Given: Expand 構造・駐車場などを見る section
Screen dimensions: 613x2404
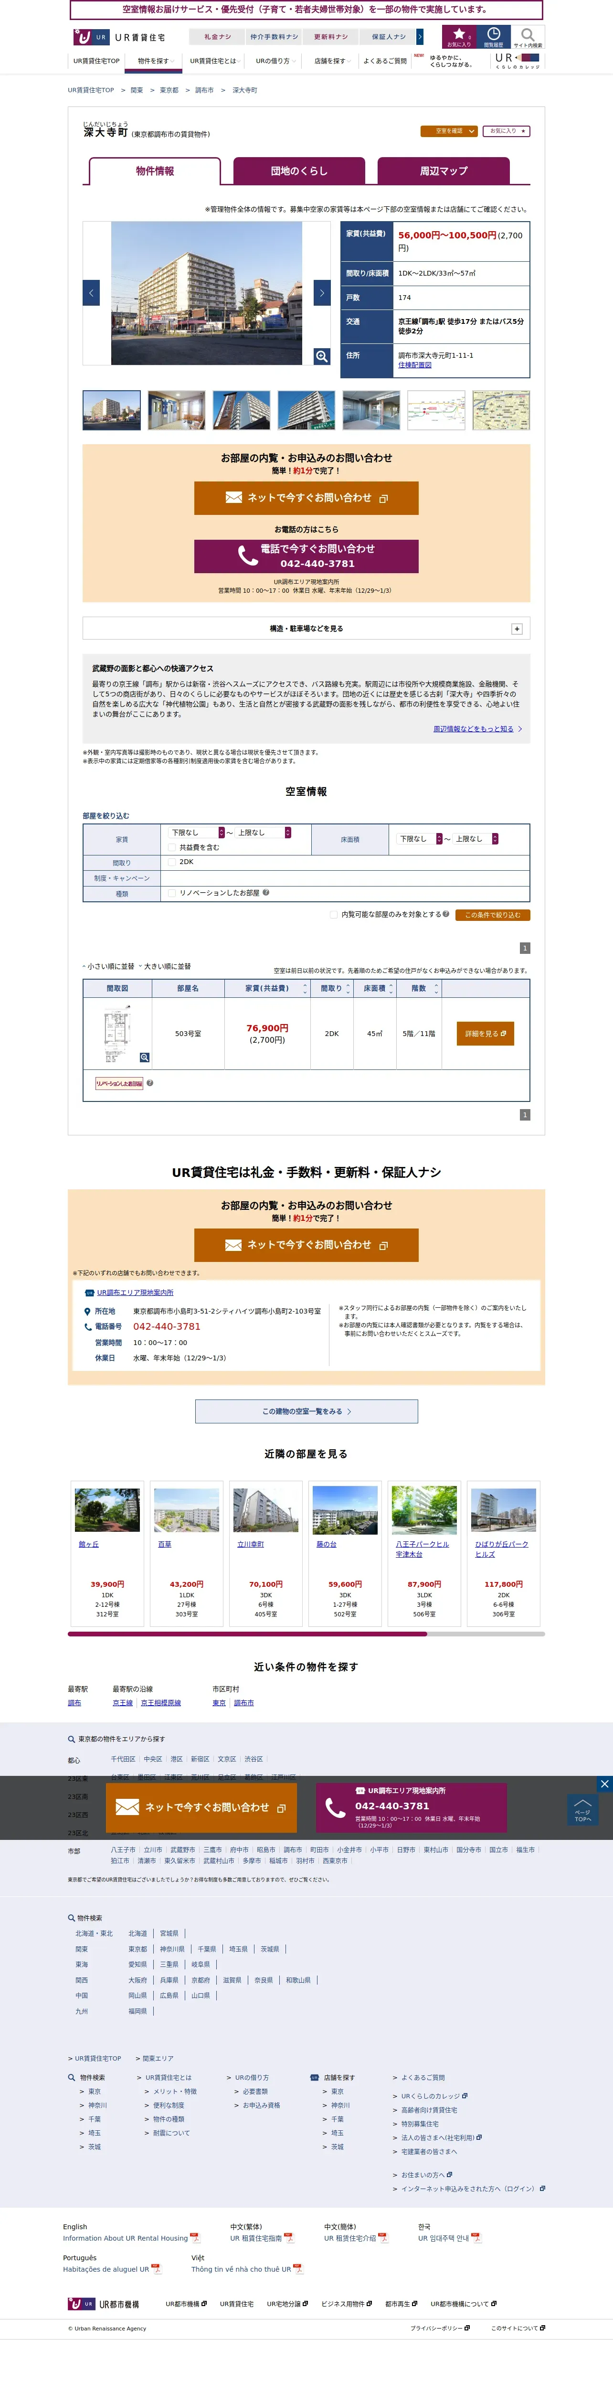Looking at the screenshot, I should [306, 628].
